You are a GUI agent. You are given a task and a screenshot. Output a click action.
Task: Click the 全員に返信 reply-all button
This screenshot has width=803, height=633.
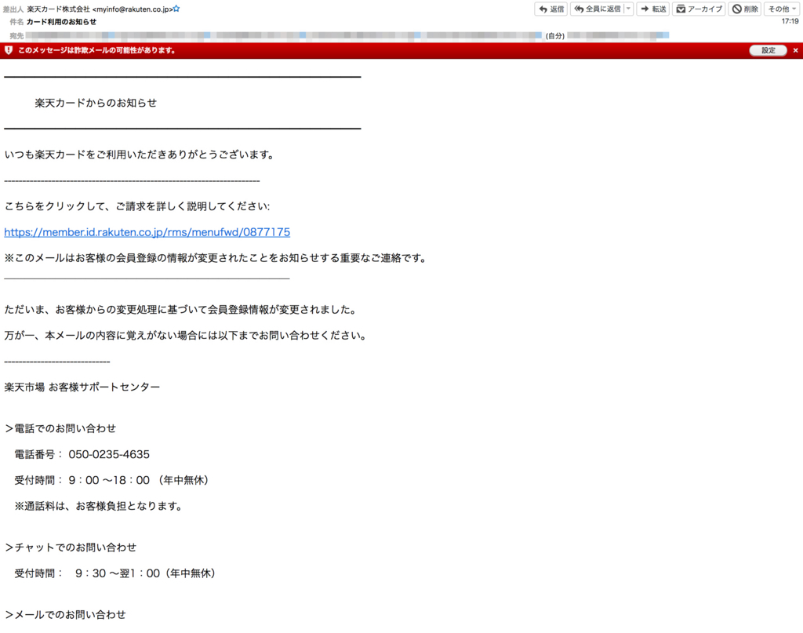point(597,9)
